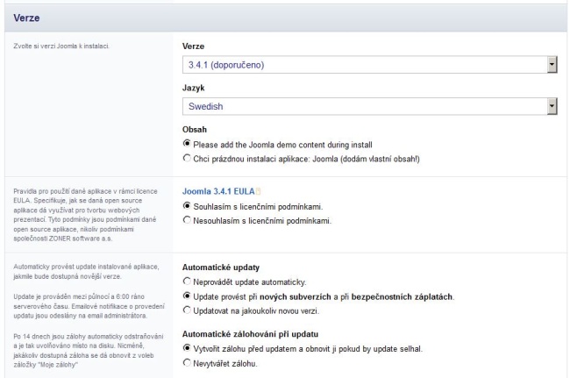Select update for new subversions and security patches
The width and height of the screenshot is (570, 378).
(x=186, y=298)
